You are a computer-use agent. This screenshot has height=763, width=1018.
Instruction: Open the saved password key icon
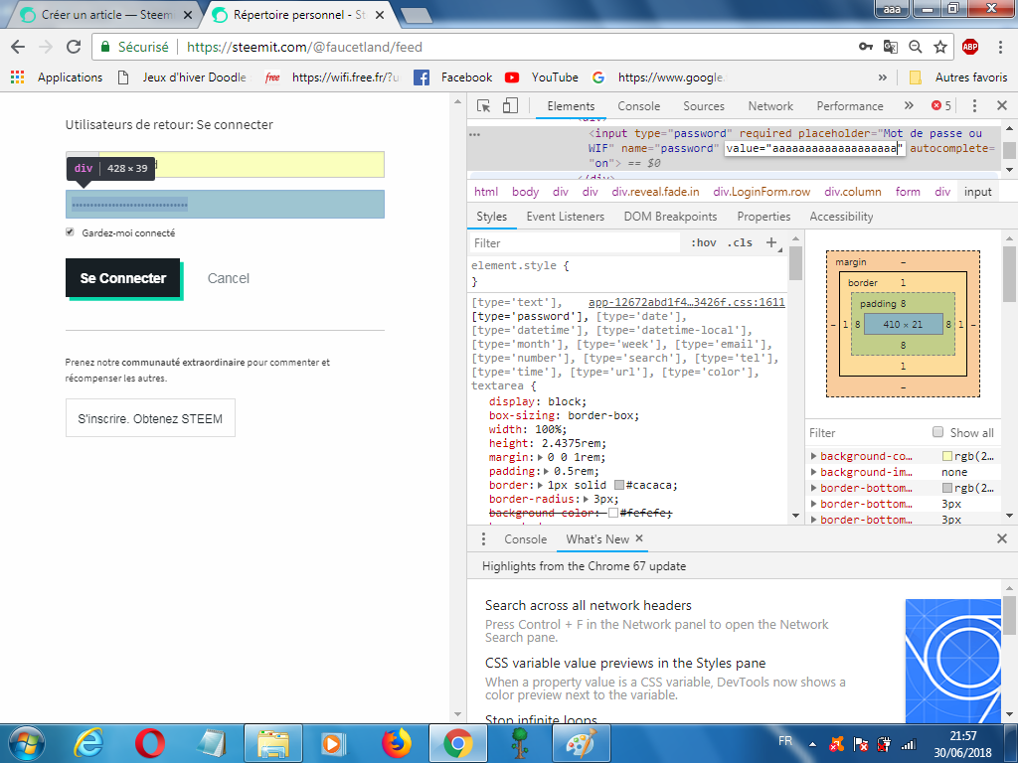click(x=866, y=47)
